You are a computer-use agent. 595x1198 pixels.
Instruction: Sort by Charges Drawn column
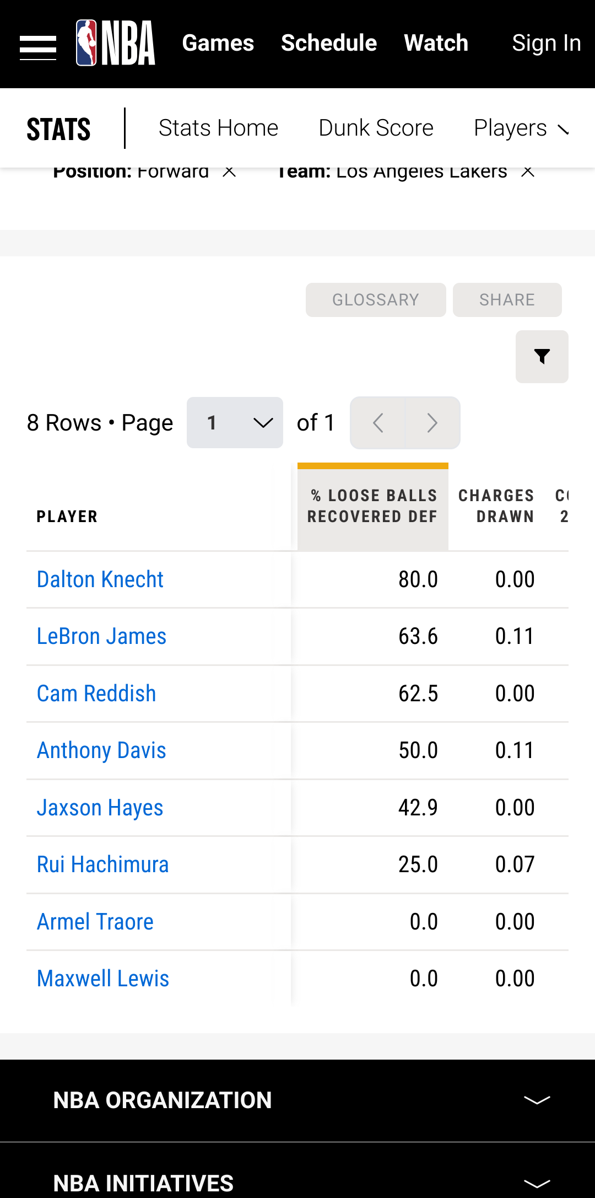[x=496, y=506]
